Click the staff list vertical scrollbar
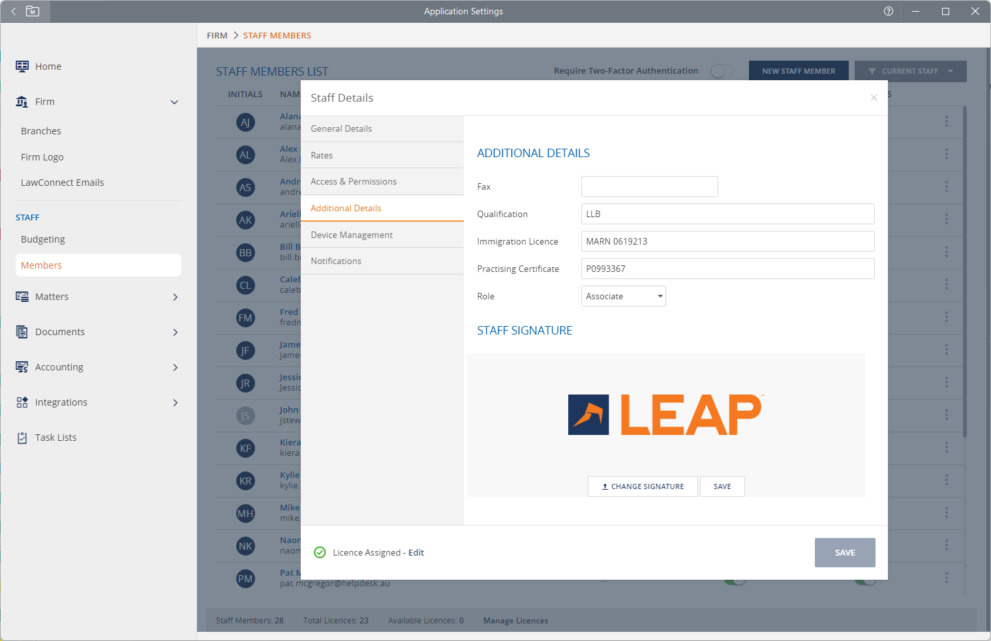Image resolution: width=991 pixels, height=641 pixels. (965, 271)
